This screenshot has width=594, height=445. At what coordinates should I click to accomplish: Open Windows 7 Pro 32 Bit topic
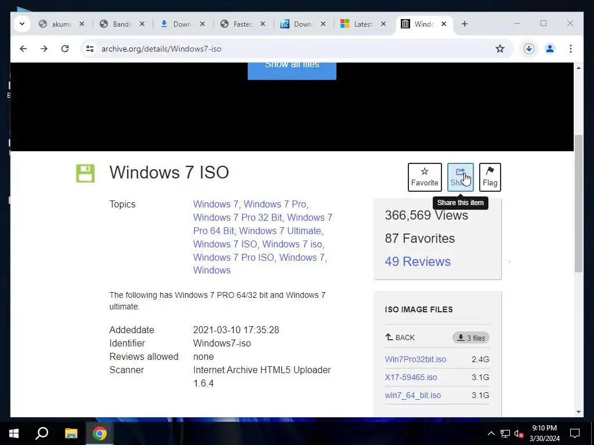coord(237,218)
